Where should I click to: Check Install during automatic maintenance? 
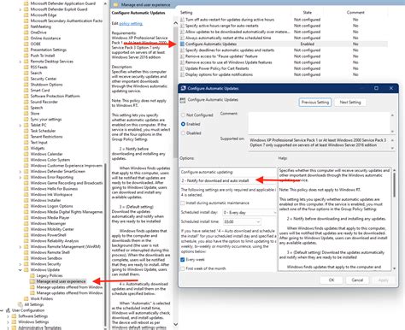click(183, 203)
